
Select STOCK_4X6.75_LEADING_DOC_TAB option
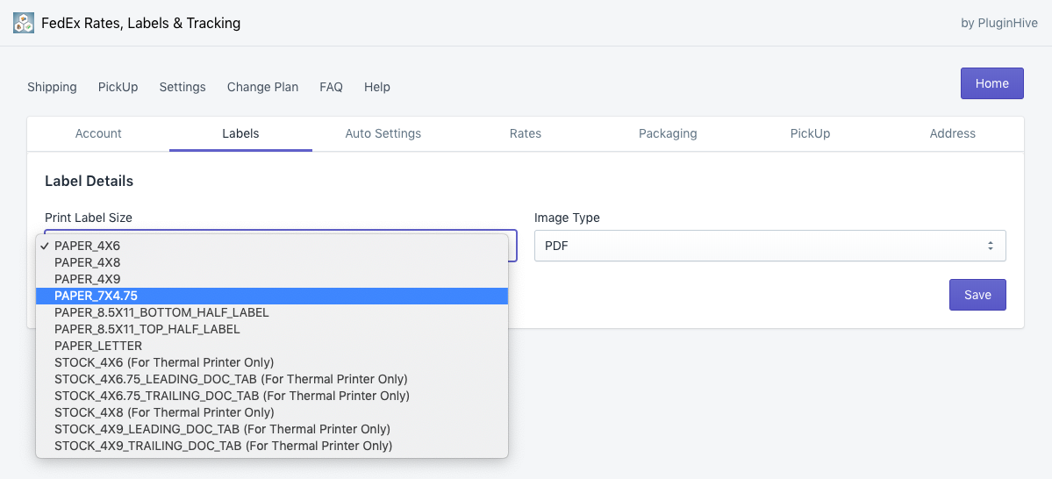pyautogui.click(x=272, y=379)
